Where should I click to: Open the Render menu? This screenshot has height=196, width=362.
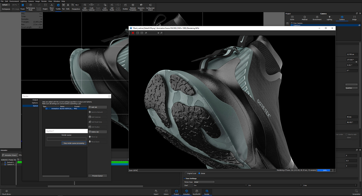click(x=44, y=1)
